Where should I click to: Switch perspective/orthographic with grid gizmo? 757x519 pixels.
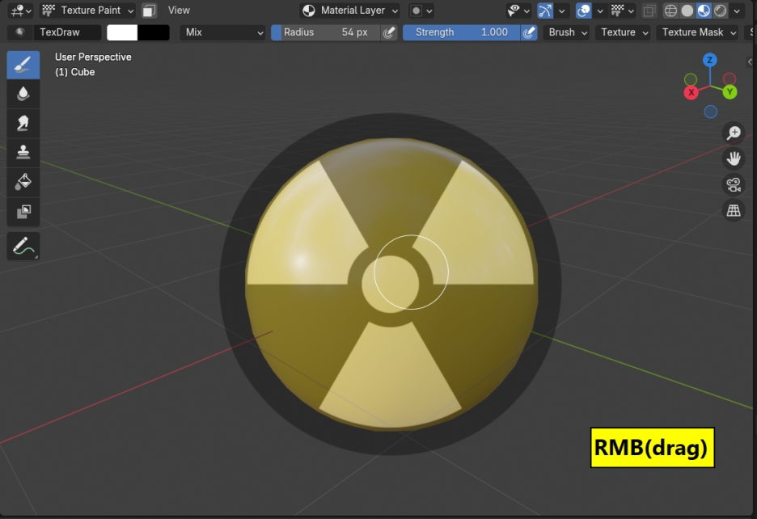point(734,210)
